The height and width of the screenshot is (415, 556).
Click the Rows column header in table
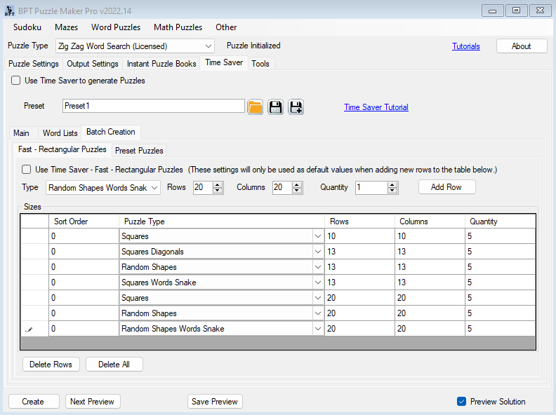pyautogui.click(x=359, y=222)
